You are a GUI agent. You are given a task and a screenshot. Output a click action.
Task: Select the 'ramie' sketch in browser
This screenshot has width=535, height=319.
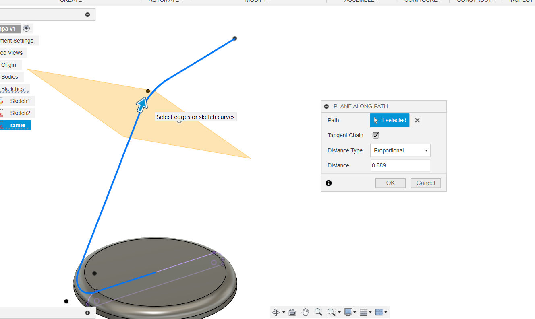coord(18,125)
